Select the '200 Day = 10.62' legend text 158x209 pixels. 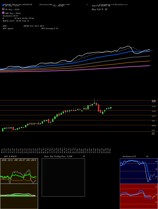coord(13,13)
